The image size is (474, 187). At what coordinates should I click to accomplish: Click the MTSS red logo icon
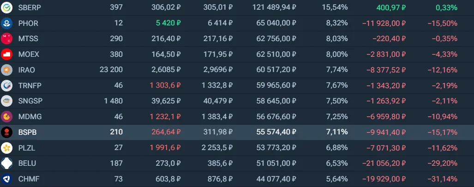pos(6,39)
